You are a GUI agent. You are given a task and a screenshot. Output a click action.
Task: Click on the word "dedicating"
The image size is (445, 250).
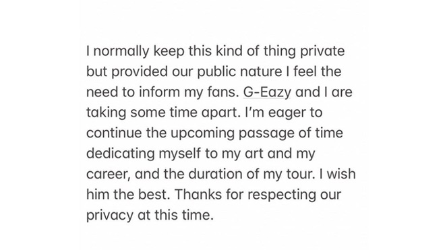[120, 154]
